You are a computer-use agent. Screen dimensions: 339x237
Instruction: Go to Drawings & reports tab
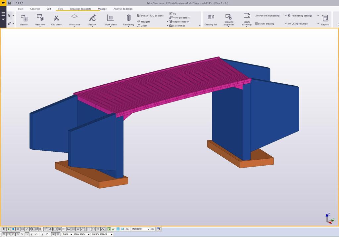80,9
